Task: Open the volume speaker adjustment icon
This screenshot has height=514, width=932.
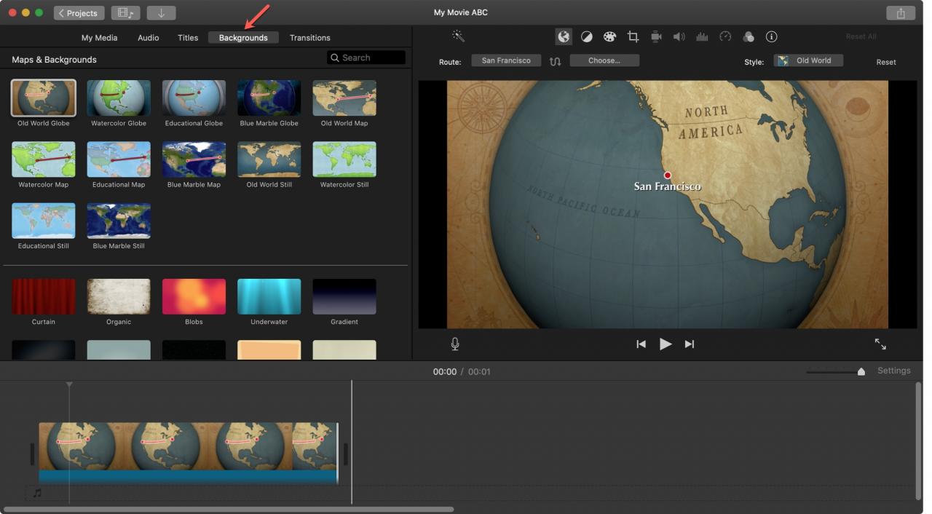Action: [679, 36]
